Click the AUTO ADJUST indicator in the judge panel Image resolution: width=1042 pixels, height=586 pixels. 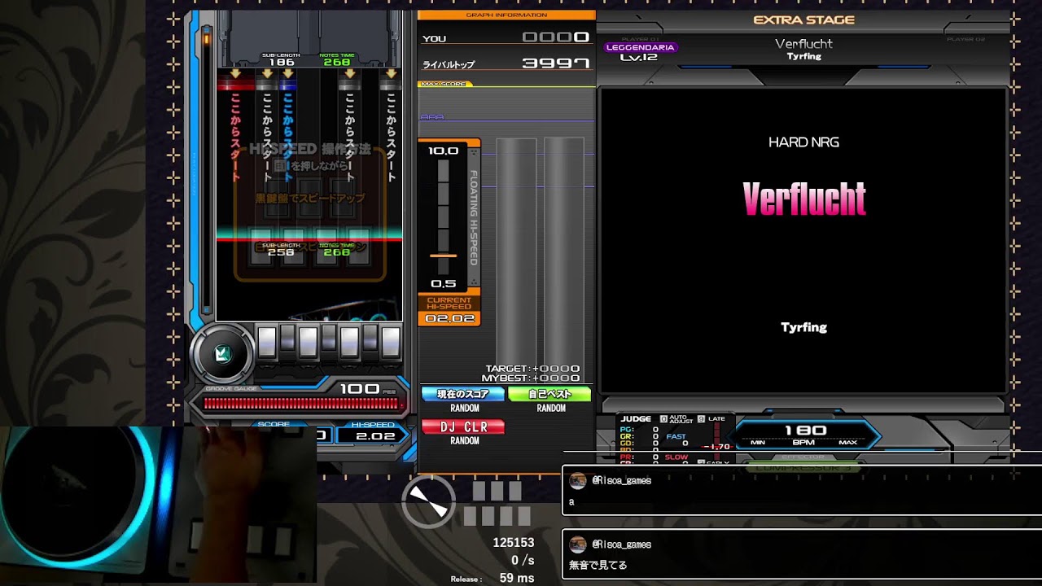pyautogui.click(x=676, y=419)
